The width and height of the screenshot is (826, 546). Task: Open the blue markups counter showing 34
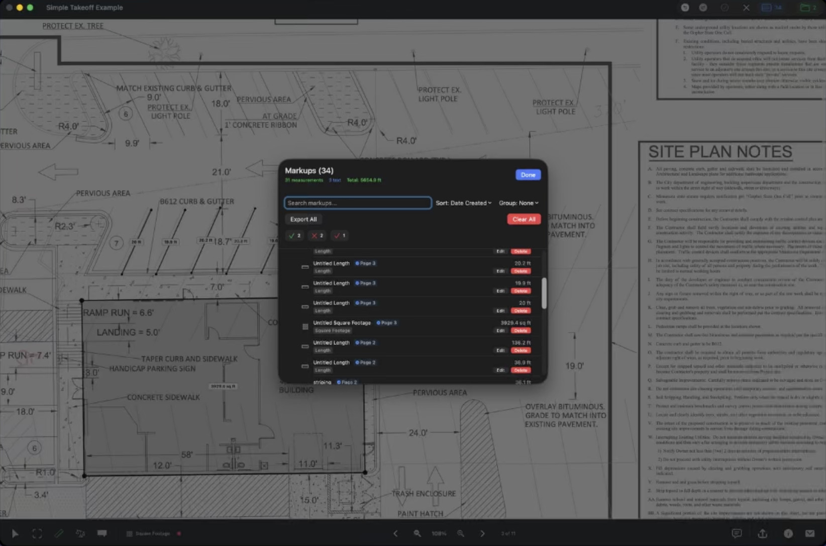click(x=772, y=8)
